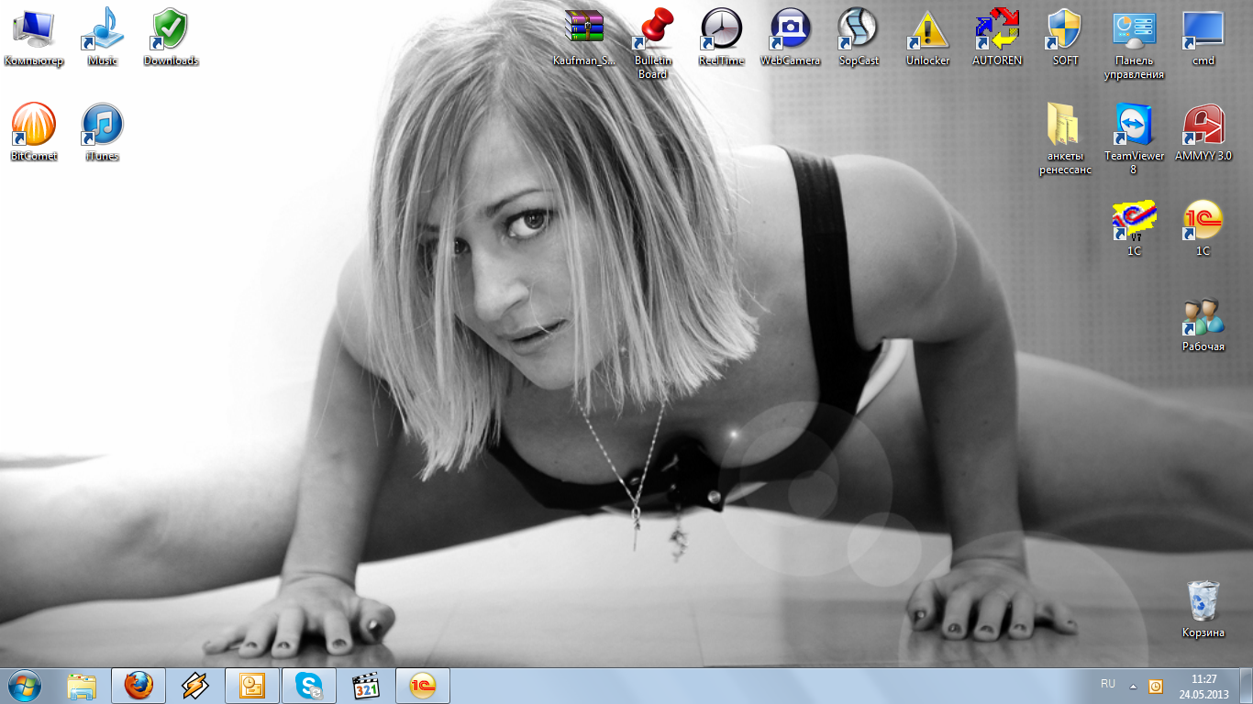Open the Music shortcut on desktop
The width and height of the screenshot is (1253, 704).
pyautogui.click(x=103, y=37)
